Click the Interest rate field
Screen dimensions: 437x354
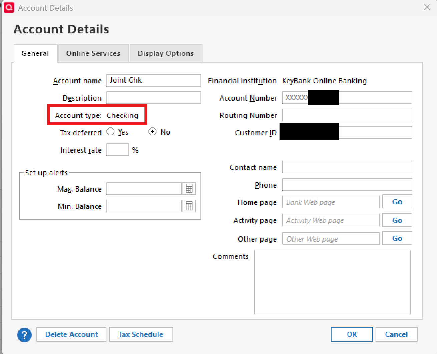(x=118, y=150)
